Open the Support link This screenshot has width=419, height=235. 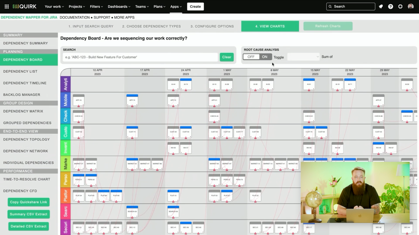pyautogui.click(x=102, y=17)
